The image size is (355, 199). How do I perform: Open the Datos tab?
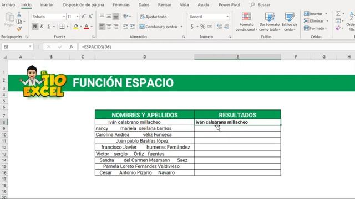[144, 4]
